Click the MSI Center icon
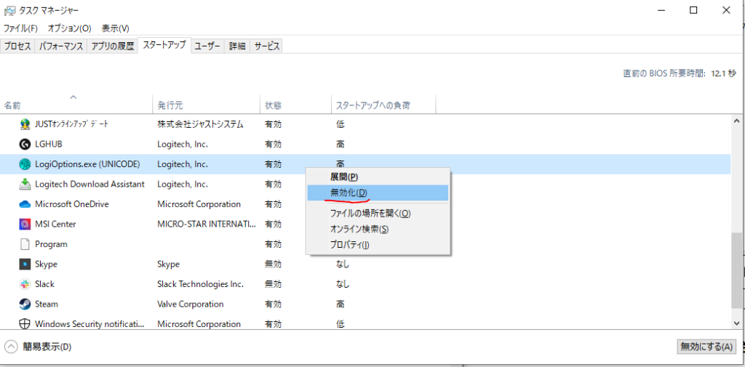Screen dimensions: 745x367 pyautogui.click(x=24, y=224)
